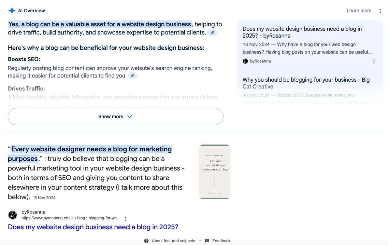The width and height of the screenshot is (388, 245).
Task: Open the source link icon after 'find you.'
Action: (133, 76)
